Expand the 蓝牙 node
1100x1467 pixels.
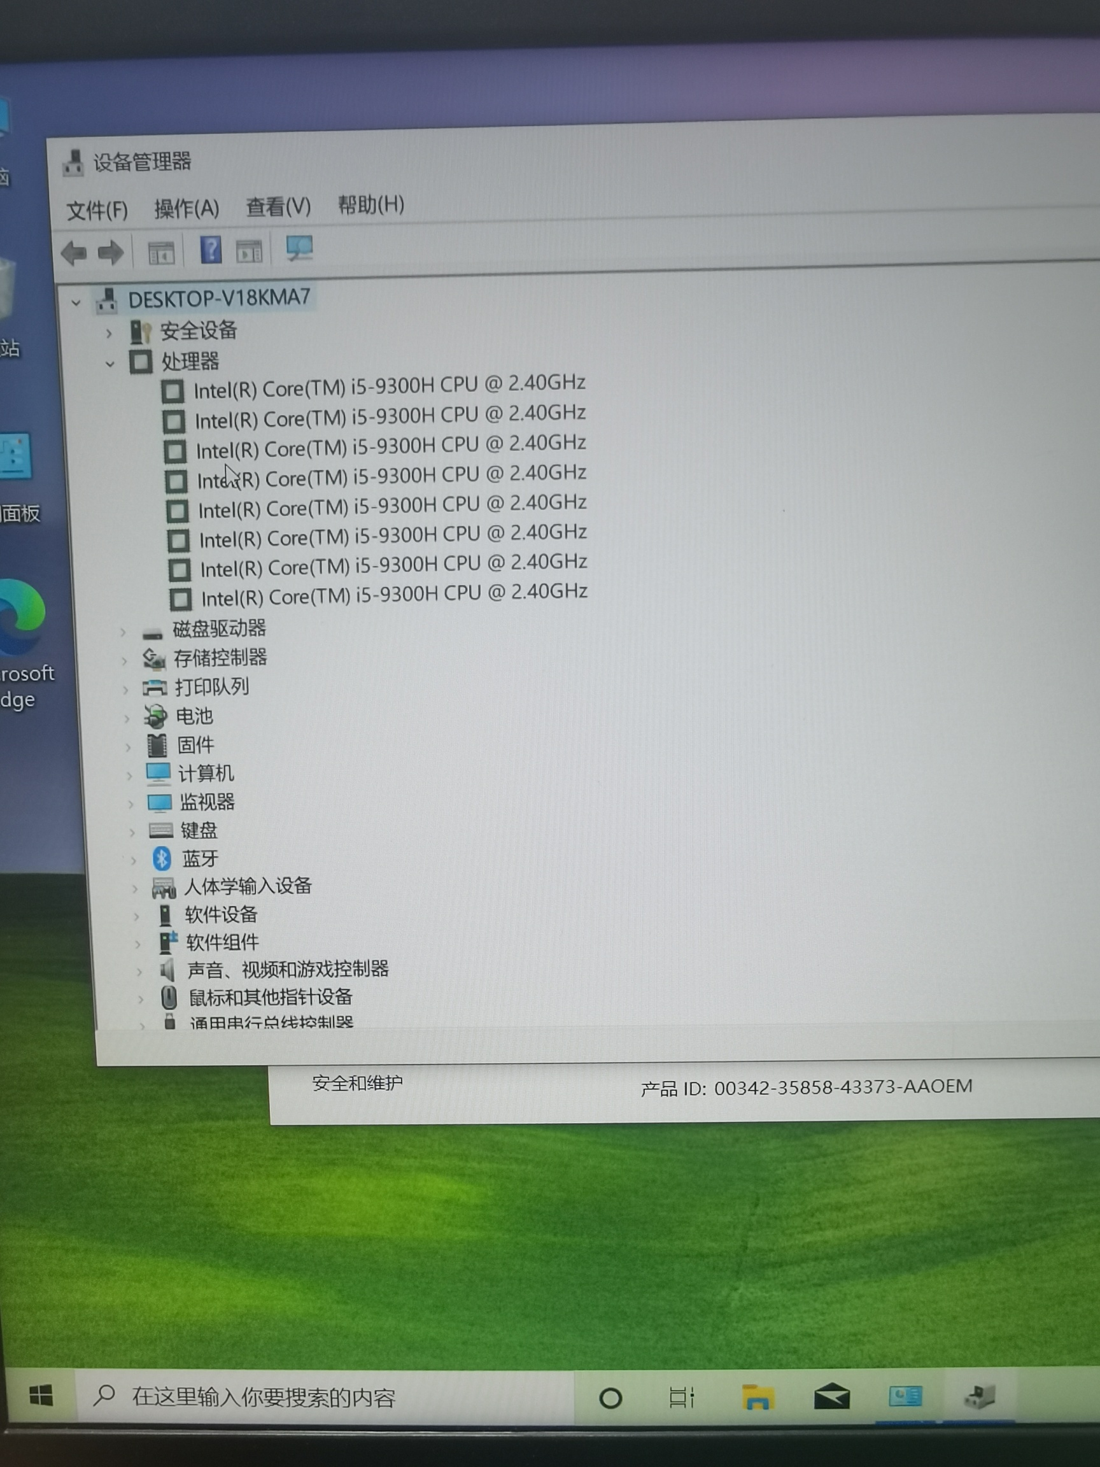pyautogui.click(x=133, y=861)
